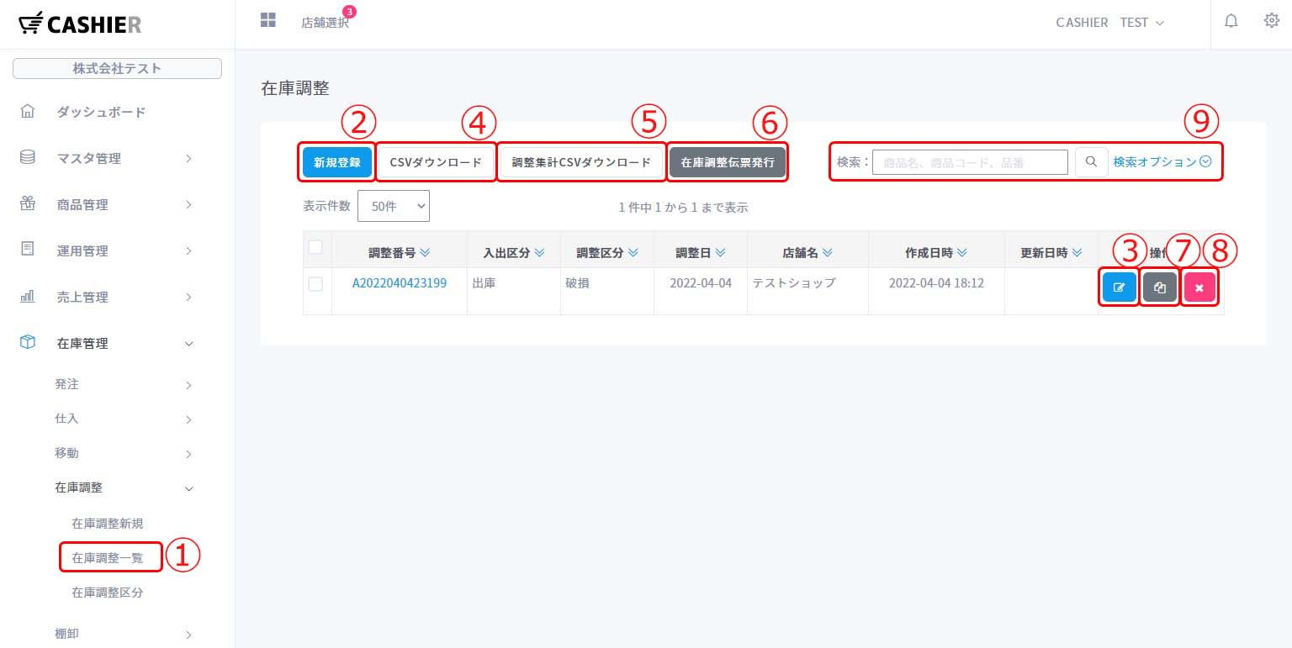
Task: Expand the 移動 submenu chevron
Action: (x=188, y=454)
